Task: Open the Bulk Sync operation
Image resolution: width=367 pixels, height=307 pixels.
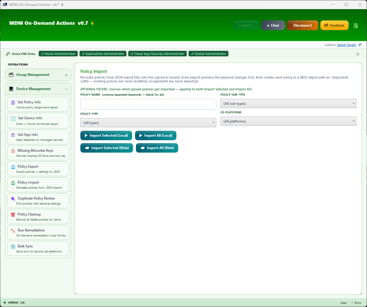Action: tap(38, 248)
